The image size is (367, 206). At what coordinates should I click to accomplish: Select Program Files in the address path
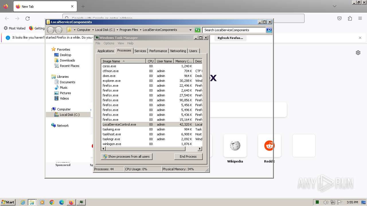(129, 30)
